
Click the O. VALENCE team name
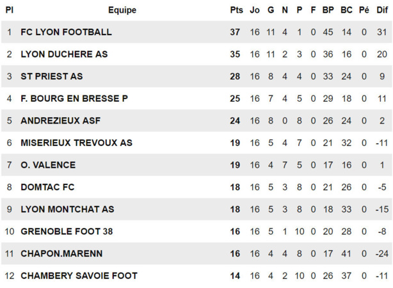point(48,164)
